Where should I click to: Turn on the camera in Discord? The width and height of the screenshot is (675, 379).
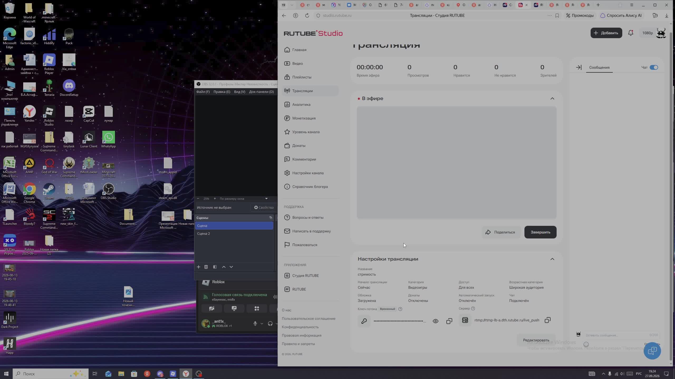[x=212, y=308]
